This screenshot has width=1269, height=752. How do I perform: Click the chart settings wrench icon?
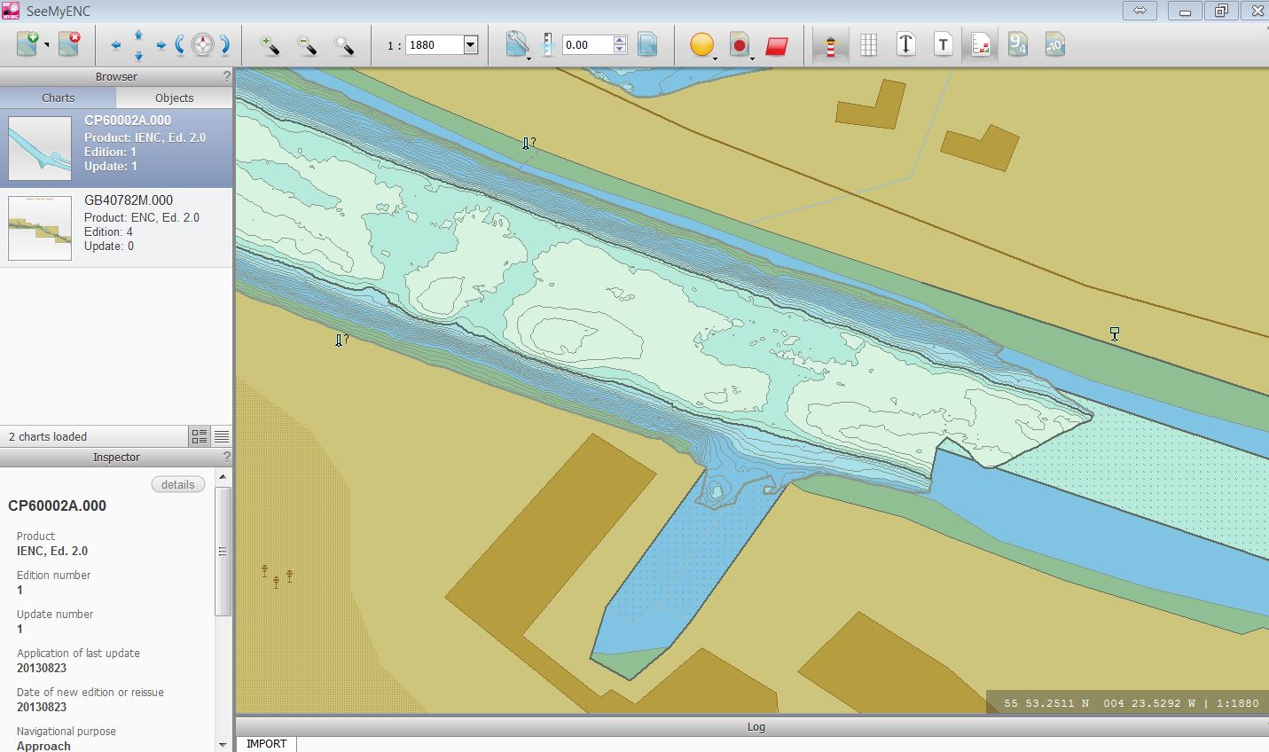[516, 44]
